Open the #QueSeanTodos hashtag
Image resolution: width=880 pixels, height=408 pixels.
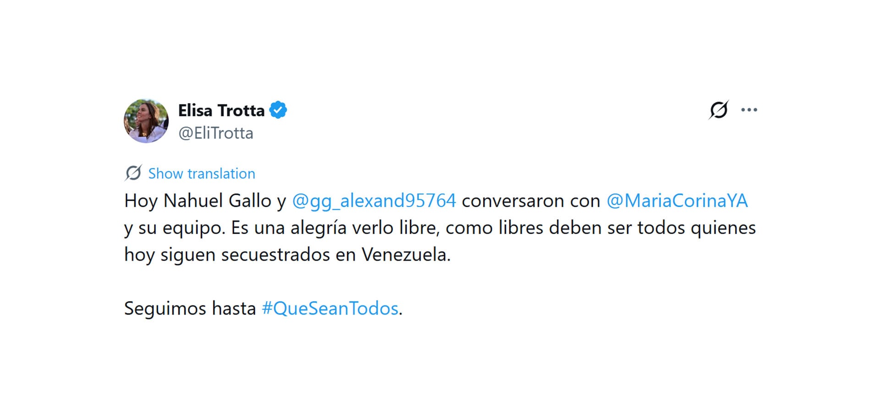pos(330,308)
